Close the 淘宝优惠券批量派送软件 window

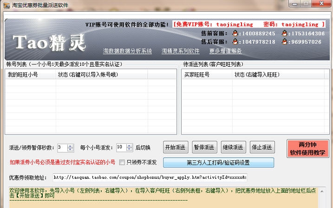pyautogui.click(x=321, y=4)
